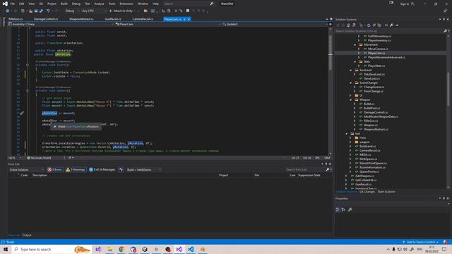Viewport: 452px width, 254px height.
Task: Switch to the Output tab
Action: coord(27,235)
